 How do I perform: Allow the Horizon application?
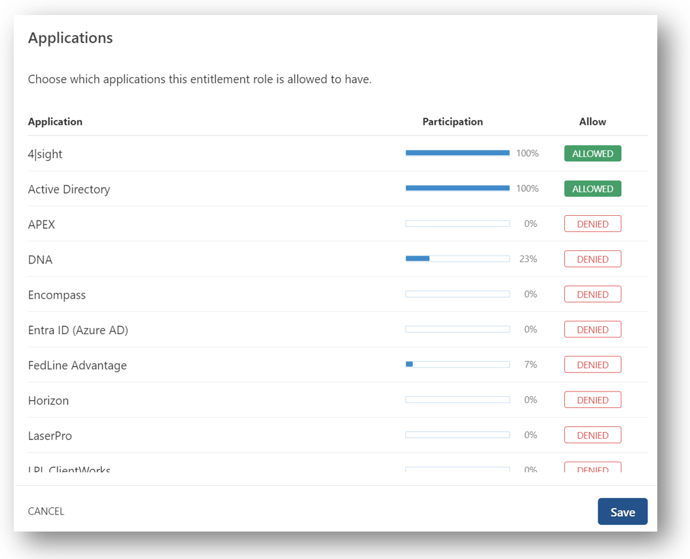click(592, 400)
